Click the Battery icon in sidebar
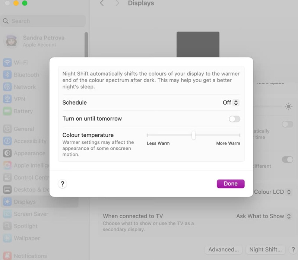This screenshot has width=298, height=260. coord(7,111)
